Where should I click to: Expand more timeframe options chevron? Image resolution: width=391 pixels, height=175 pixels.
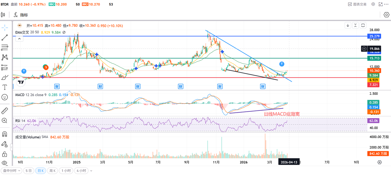(91, 171)
